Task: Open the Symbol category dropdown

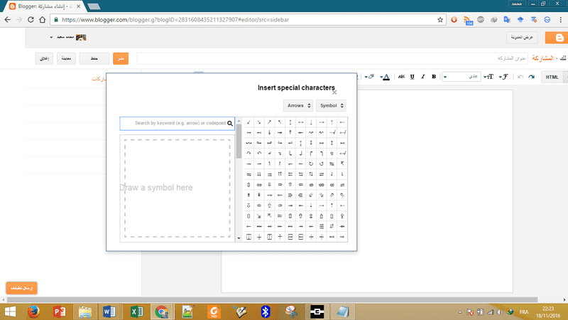Action: click(330, 106)
